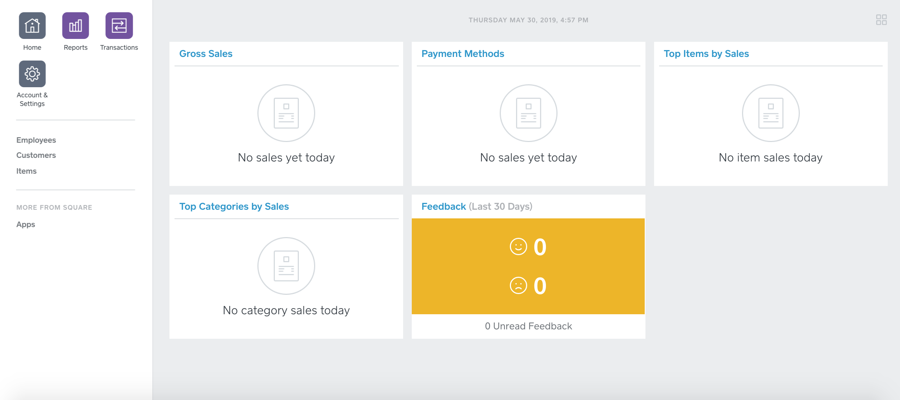Click the receipt icon in Payment Methods widget
This screenshot has width=900, height=400.
click(528, 113)
